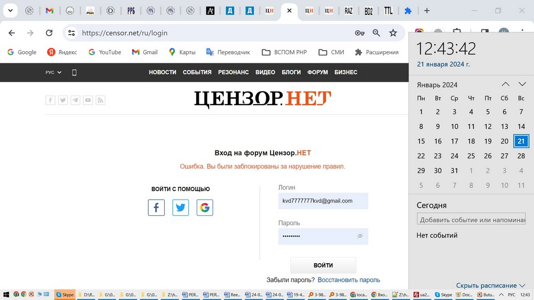Open the Переводчик bookmark
Screen dimensions: 534x300
click(x=228, y=52)
